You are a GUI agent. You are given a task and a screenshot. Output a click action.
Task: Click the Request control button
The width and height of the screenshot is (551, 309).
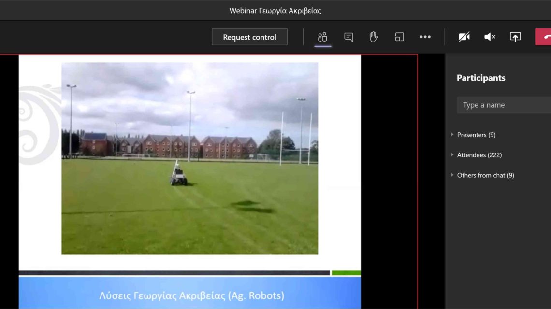point(249,37)
